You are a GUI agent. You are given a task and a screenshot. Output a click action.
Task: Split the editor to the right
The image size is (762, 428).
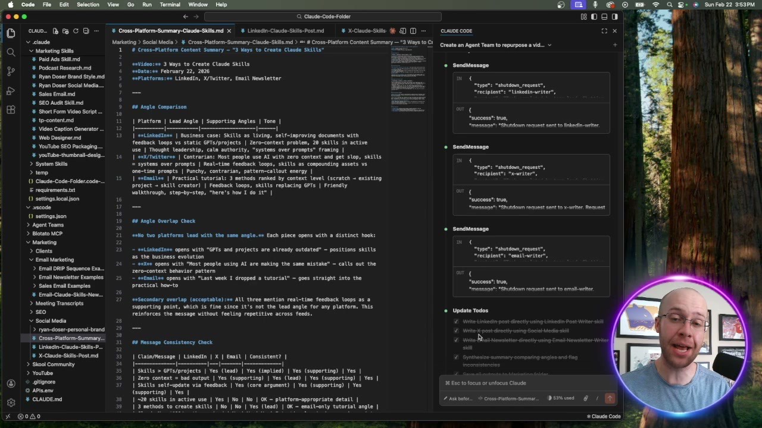(x=413, y=31)
